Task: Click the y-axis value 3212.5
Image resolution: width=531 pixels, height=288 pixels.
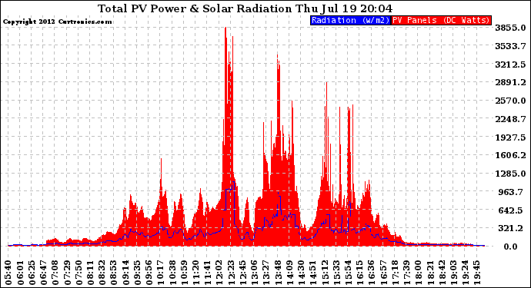Action: (510, 65)
